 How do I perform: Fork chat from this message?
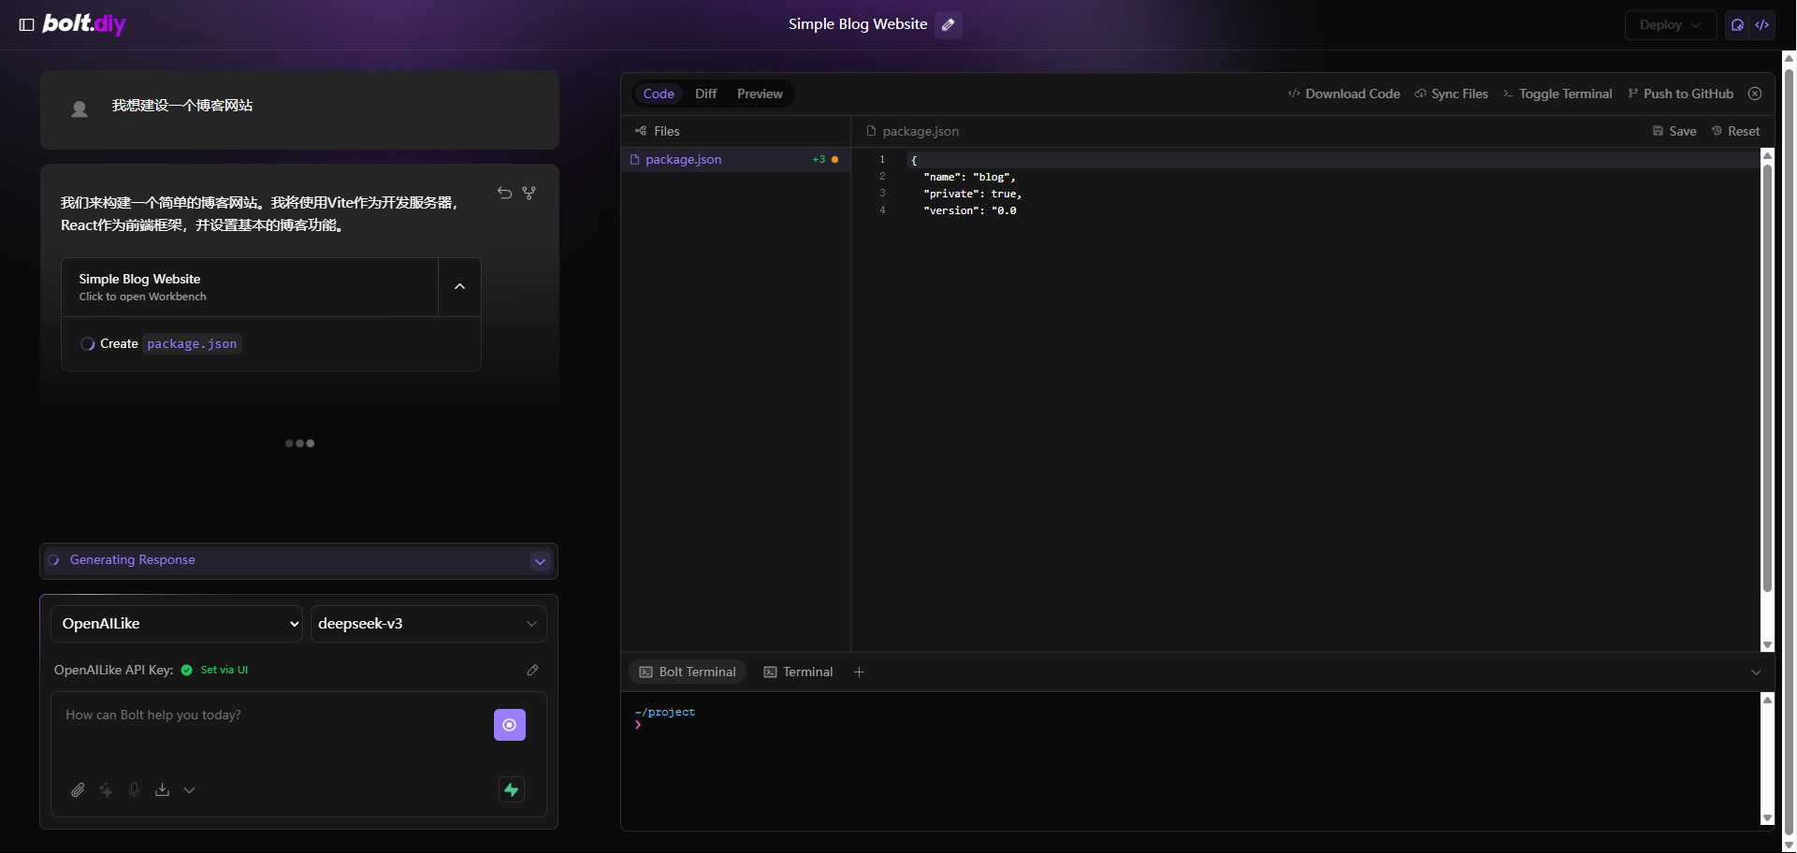pos(529,193)
